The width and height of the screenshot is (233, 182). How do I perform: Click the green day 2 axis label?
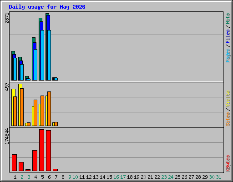[22, 177]
